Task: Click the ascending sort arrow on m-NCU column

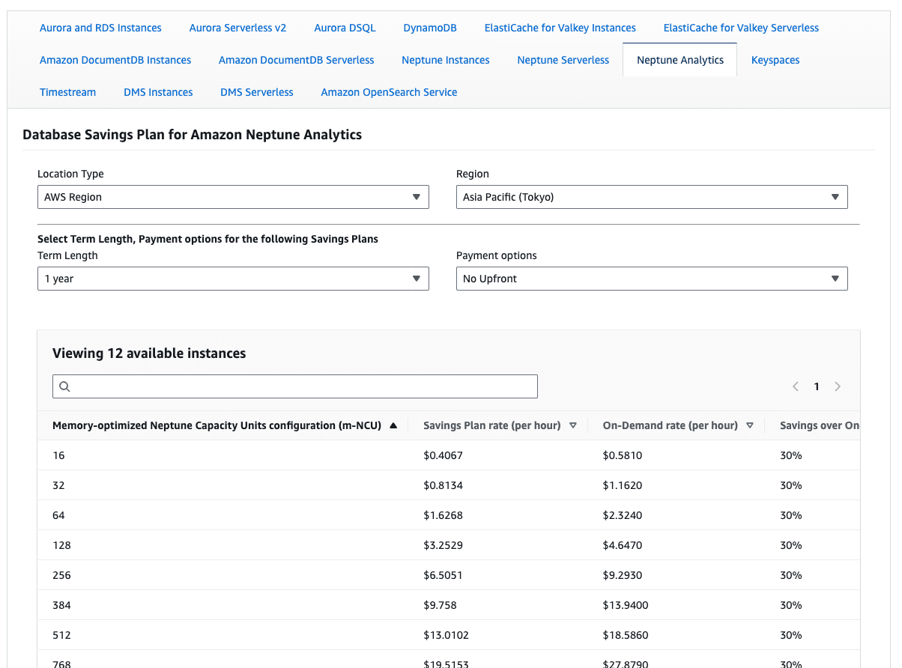Action: click(x=393, y=425)
